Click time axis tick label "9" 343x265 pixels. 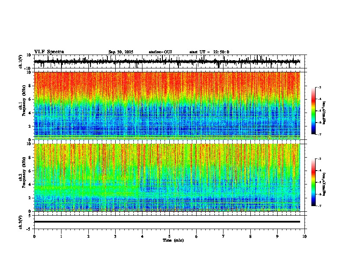click(277, 236)
